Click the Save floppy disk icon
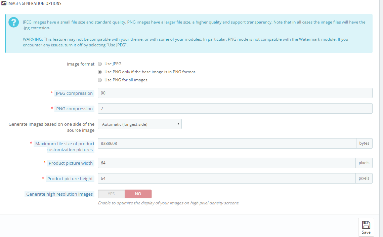Screen dimensions: 383x237 tap(366, 225)
